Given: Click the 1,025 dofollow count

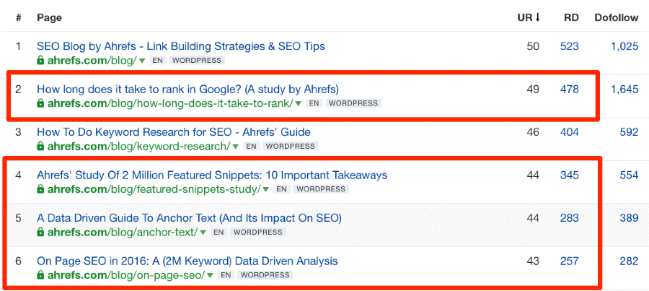Looking at the screenshot, I should coord(624,46).
